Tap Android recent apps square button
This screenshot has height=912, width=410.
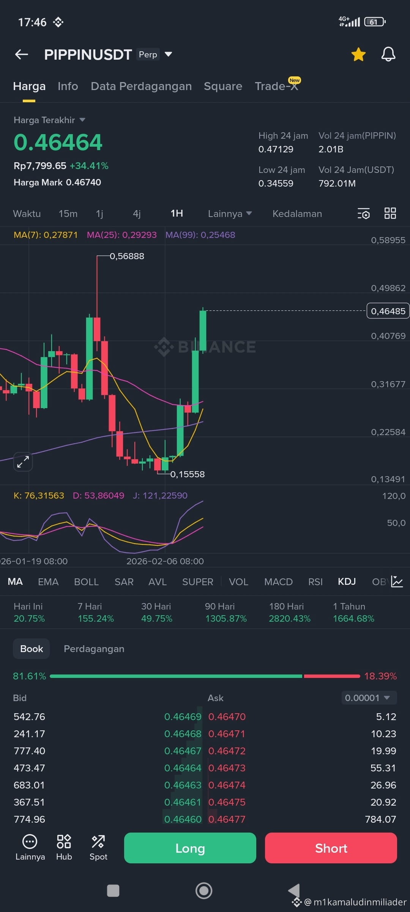click(x=113, y=890)
